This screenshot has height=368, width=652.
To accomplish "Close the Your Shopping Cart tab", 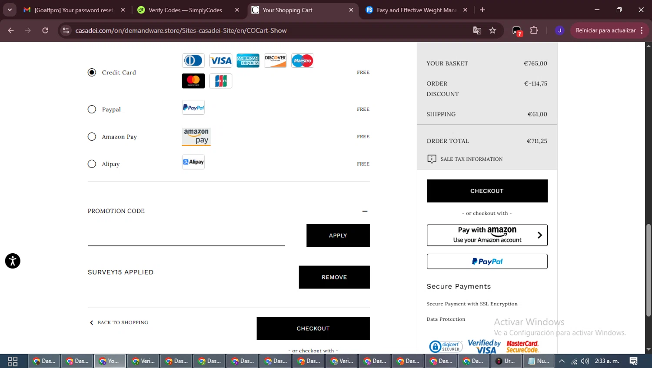I will click(x=351, y=10).
